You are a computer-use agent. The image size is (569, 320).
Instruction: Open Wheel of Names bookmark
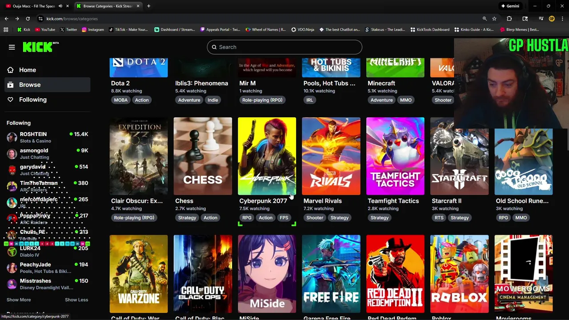[266, 30]
